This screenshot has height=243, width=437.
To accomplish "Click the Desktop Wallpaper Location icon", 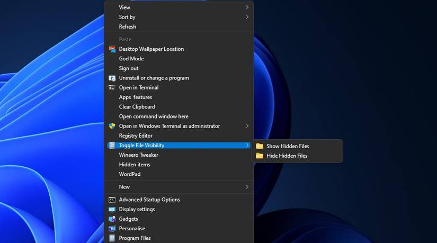I will (112, 49).
